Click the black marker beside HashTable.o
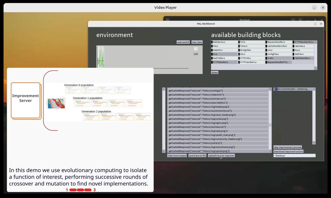Image resolution: width=331 pixels, height=198 pixels. (212, 58)
